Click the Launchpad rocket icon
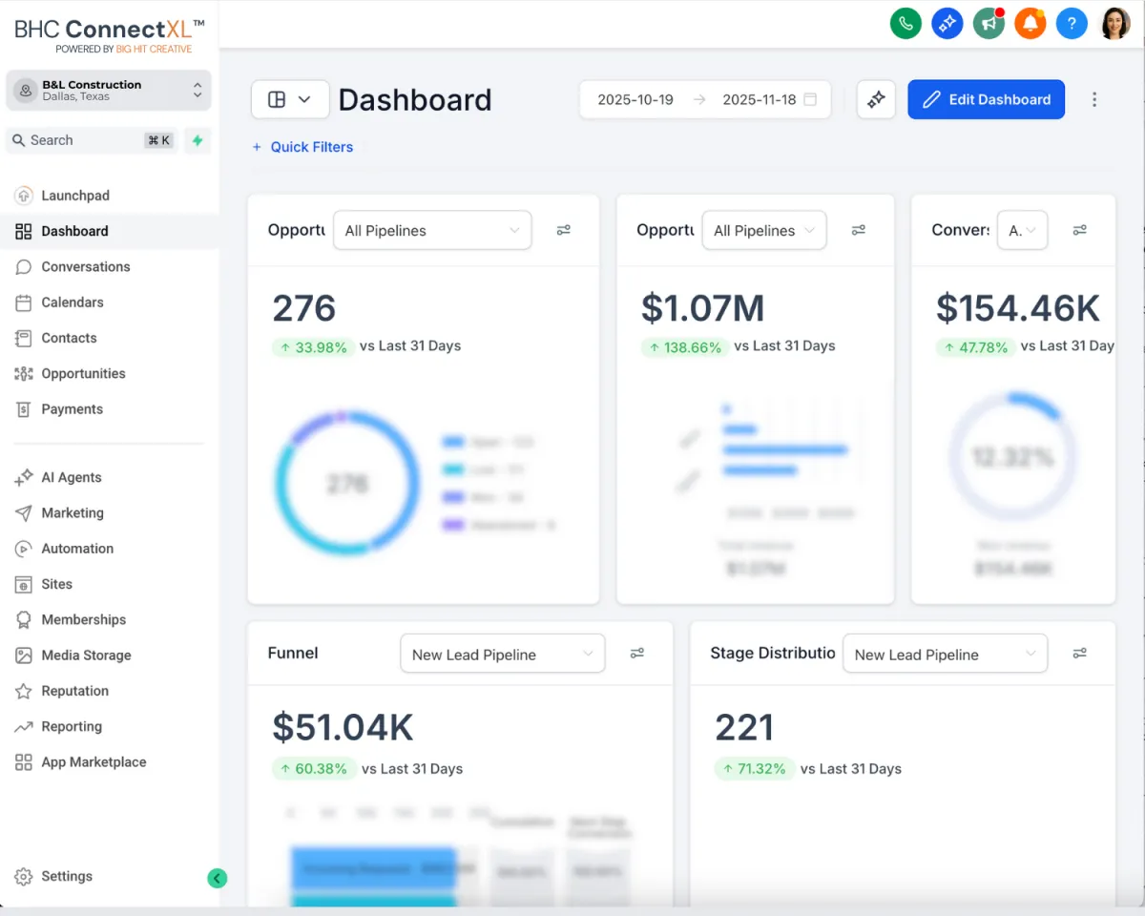 coord(24,196)
